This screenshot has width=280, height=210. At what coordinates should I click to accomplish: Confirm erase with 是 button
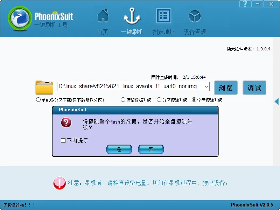(119, 149)
